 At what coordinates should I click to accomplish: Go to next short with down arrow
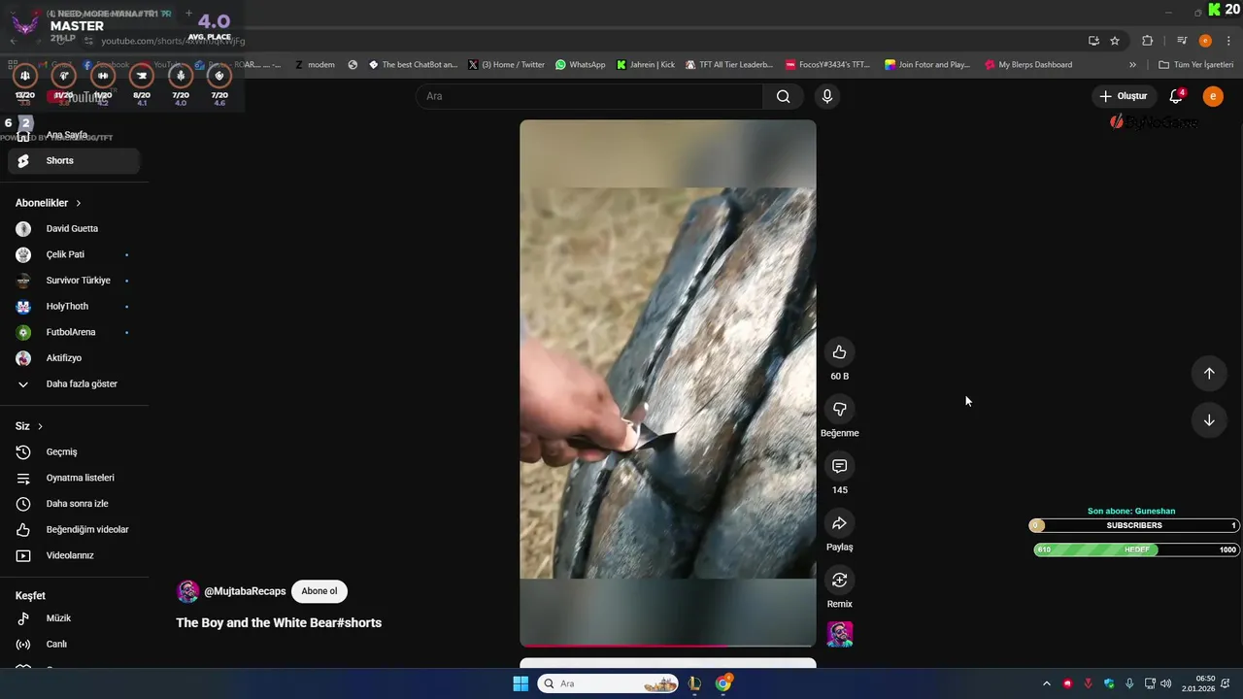1209,420
